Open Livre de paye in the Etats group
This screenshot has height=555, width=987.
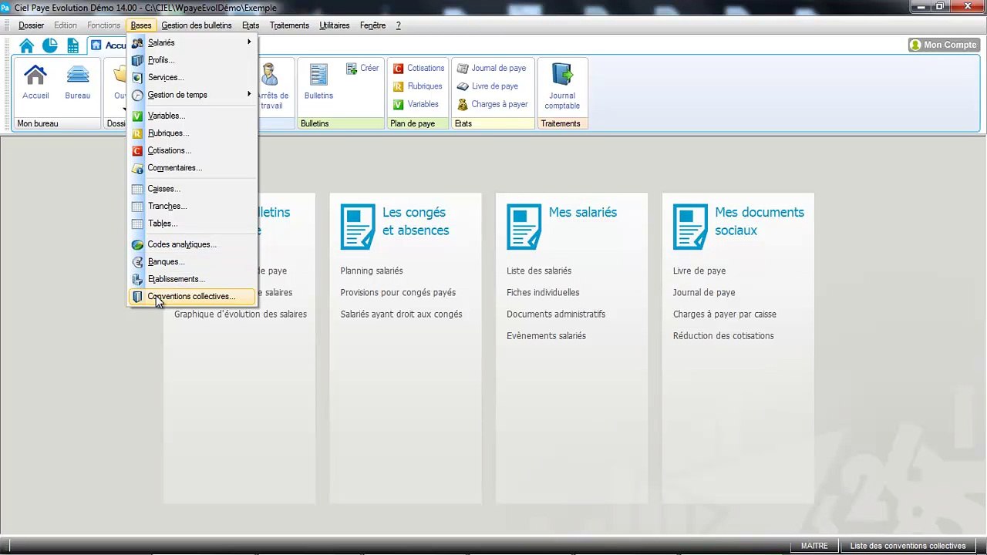click(487, 86)
